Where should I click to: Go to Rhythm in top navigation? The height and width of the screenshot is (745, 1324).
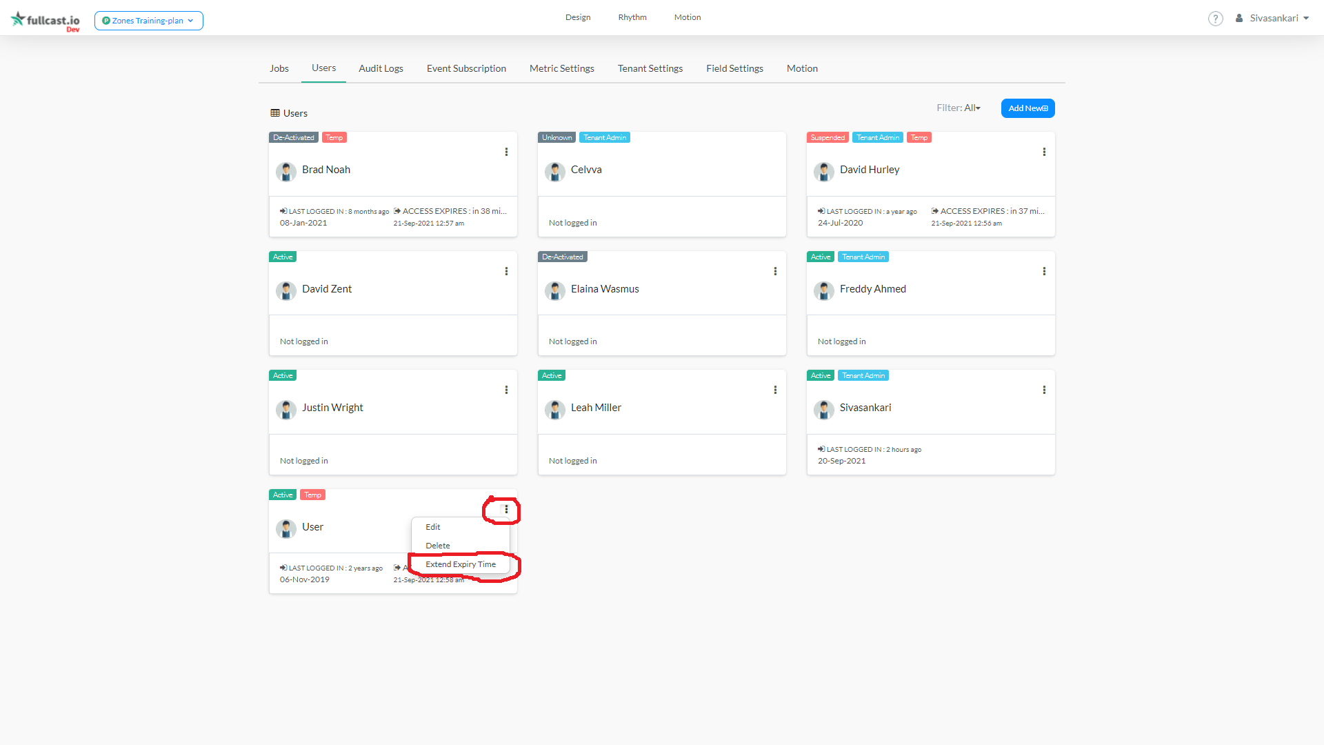[632, 17]
